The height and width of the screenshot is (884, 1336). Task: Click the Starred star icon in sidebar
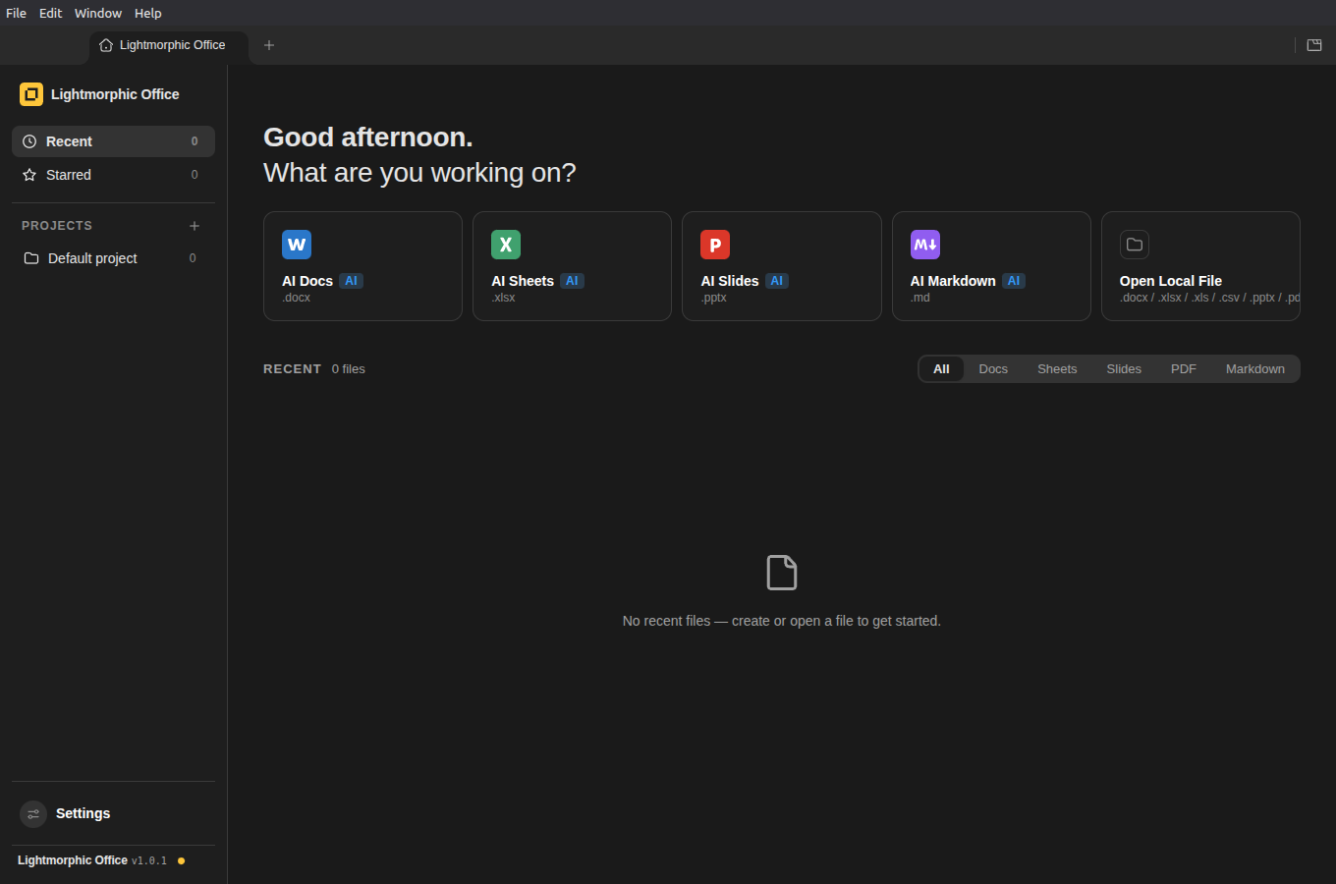[x=29, y=175]
